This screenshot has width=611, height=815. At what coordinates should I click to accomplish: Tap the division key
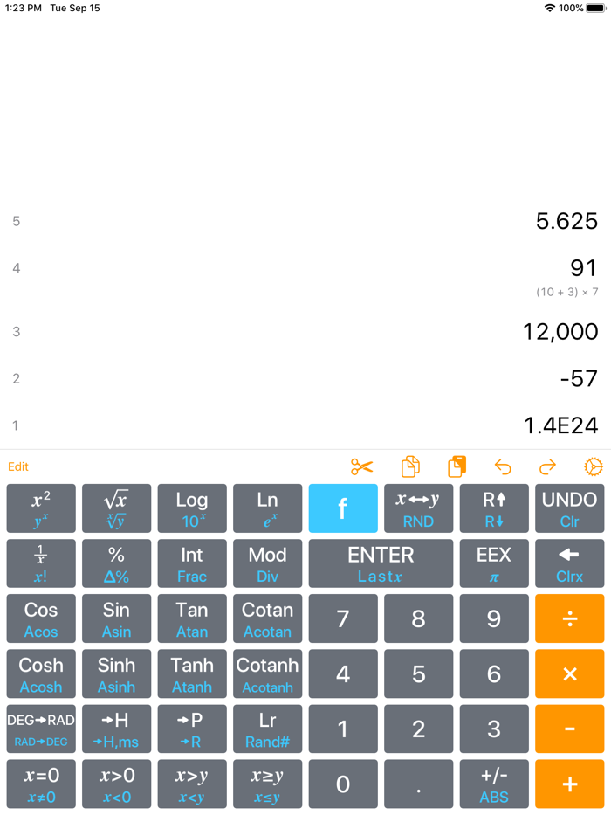(x=569, y=618)
